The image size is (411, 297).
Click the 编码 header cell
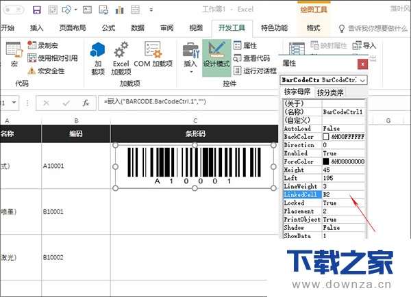76,134
